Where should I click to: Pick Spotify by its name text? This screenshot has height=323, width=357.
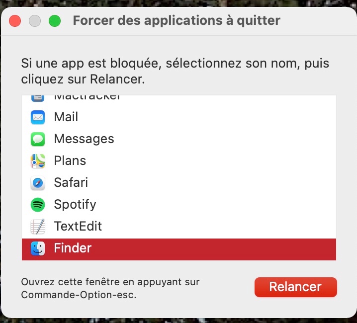(x=75, y=205)
